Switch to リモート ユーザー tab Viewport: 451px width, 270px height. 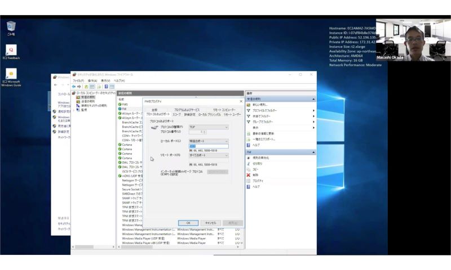(x=232, y=115)
